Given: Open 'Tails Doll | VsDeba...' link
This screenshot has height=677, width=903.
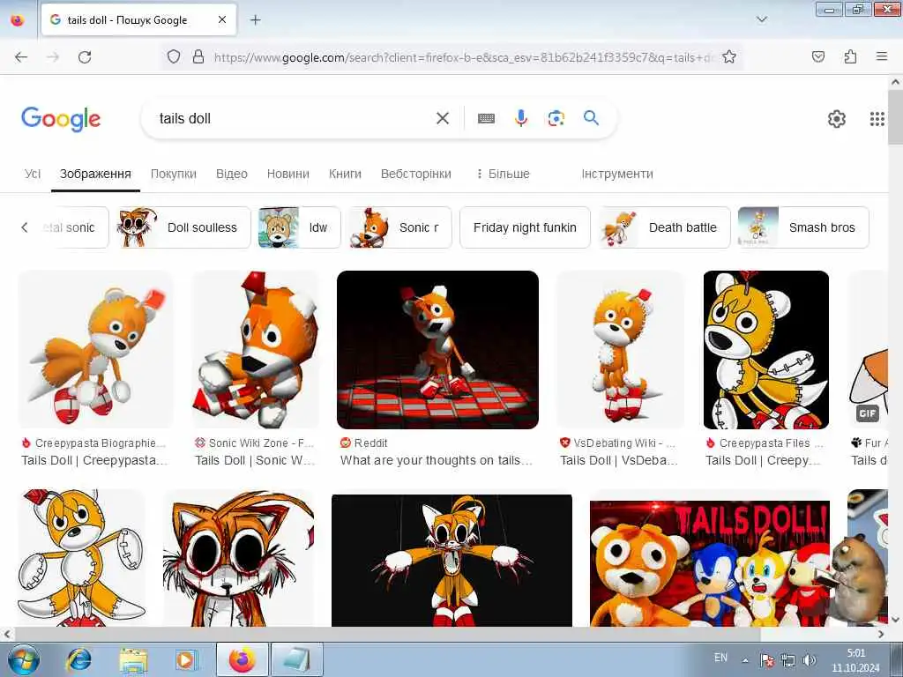Looking at the screenshot, I should (620, 460).
